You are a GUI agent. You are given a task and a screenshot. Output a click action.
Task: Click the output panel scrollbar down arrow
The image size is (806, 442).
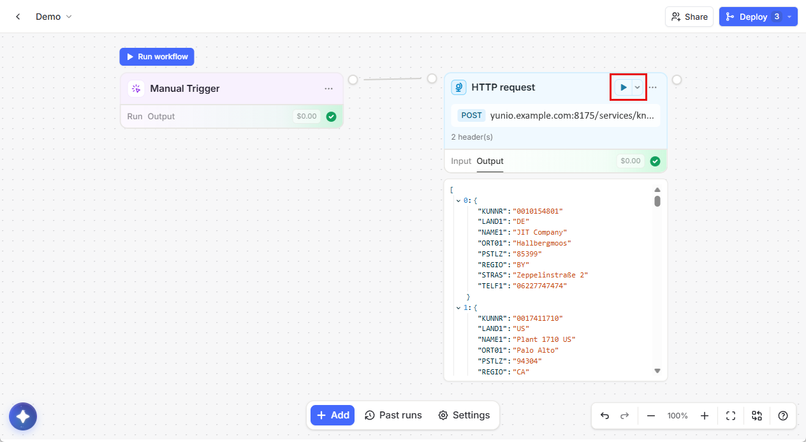[657, 371]
